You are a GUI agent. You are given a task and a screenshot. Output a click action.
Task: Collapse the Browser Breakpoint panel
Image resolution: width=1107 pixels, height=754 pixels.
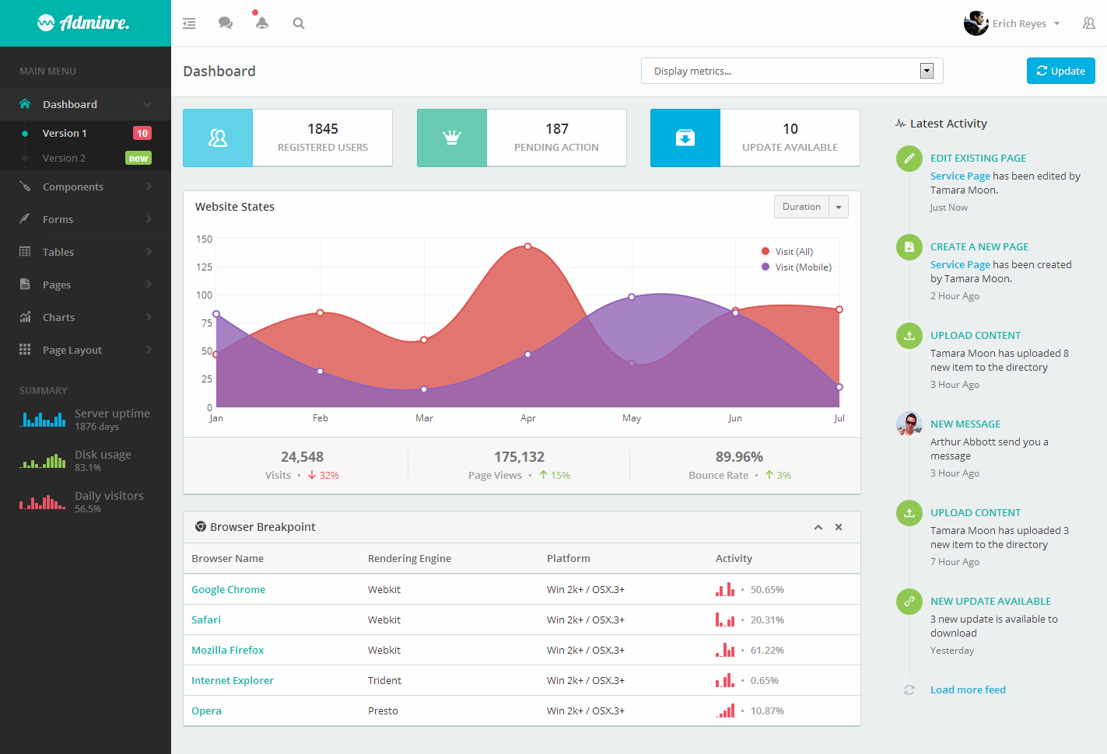818,527
